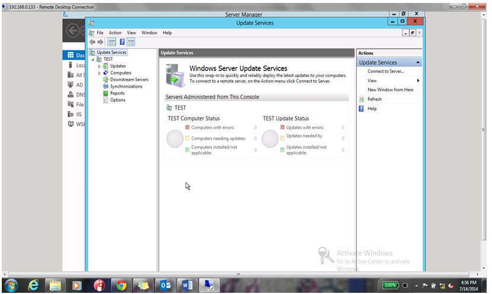Click the Refresh icon in Actions pane

362,99
